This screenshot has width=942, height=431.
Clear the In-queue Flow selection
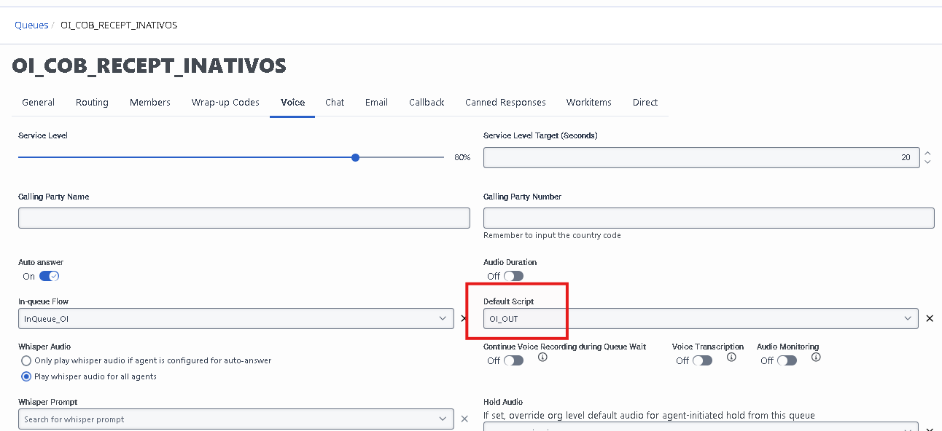[464, 319]
